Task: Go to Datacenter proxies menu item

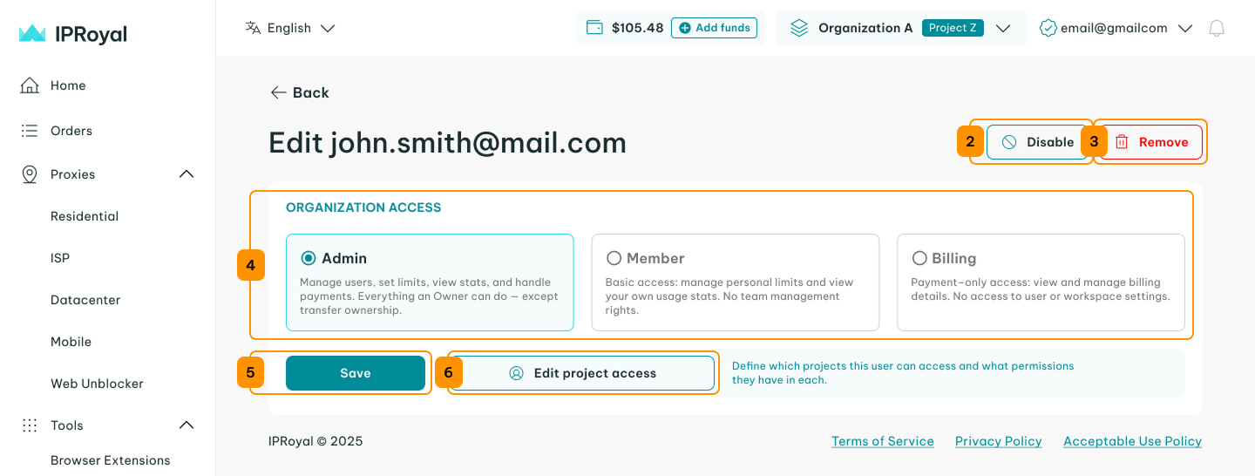Action: (85, 300)
